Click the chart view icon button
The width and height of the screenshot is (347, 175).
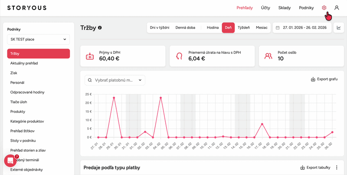(338, 28)
